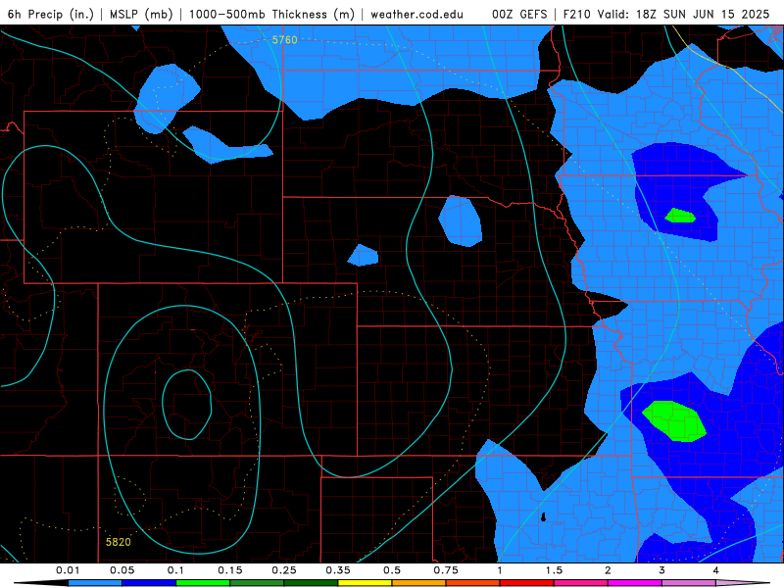This screenshot has width=784, height=588.
Task: Select the hot pink 1.5–2 legend swatch
Action: tap(581, 583)
